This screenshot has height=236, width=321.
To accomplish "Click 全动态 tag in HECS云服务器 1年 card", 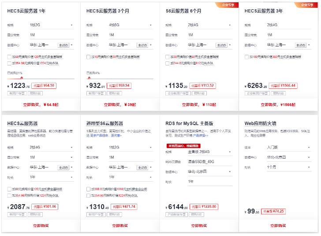I will coord(63,46).
